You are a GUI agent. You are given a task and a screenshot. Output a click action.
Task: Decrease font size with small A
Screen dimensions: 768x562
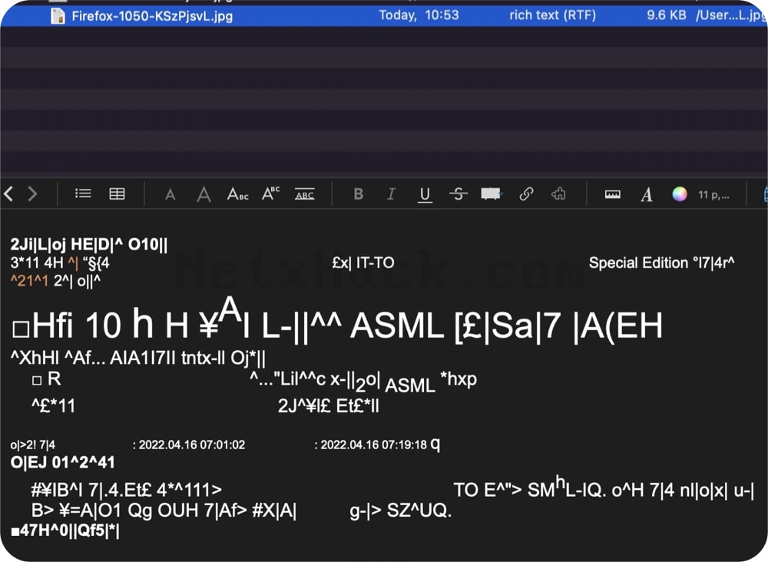tap(170, 195)
